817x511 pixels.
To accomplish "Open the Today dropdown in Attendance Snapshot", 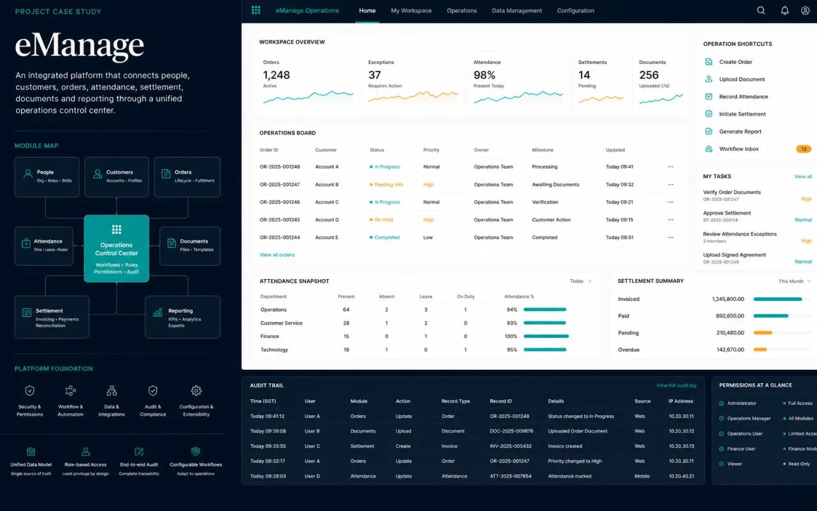I will coord(580,281).
